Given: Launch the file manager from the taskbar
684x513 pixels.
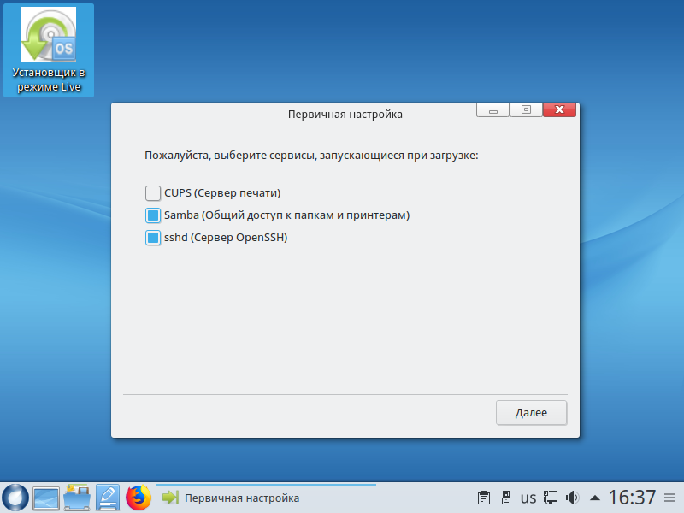Looking at the screenshot, I should pyautogui.click(x=77, y=497).
